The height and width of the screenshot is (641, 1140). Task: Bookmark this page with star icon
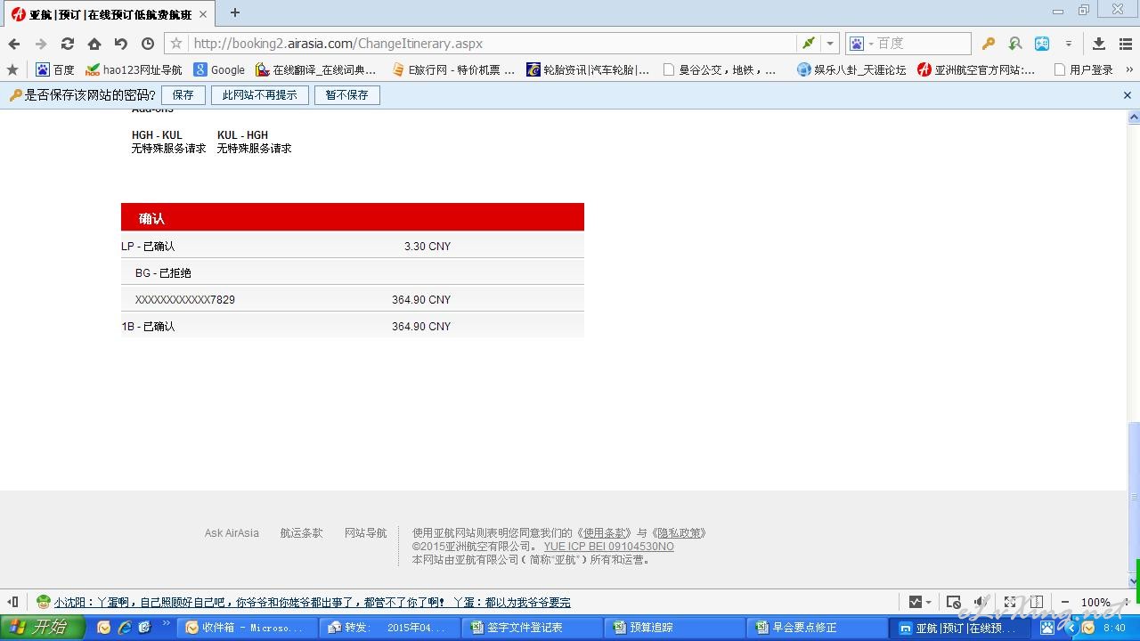click(176, 44)
